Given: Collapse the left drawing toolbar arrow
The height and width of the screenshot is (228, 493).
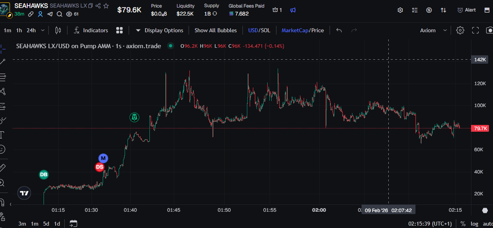Looking at the screenshot, I should (x=11, y=203).
